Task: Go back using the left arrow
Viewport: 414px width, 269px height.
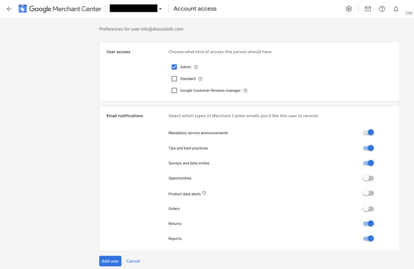Action: coord(9,9)
